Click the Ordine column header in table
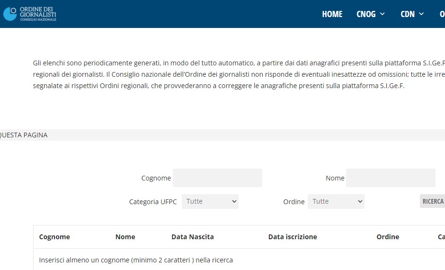The height and width of the screenshot is (270, 445). 387,237
